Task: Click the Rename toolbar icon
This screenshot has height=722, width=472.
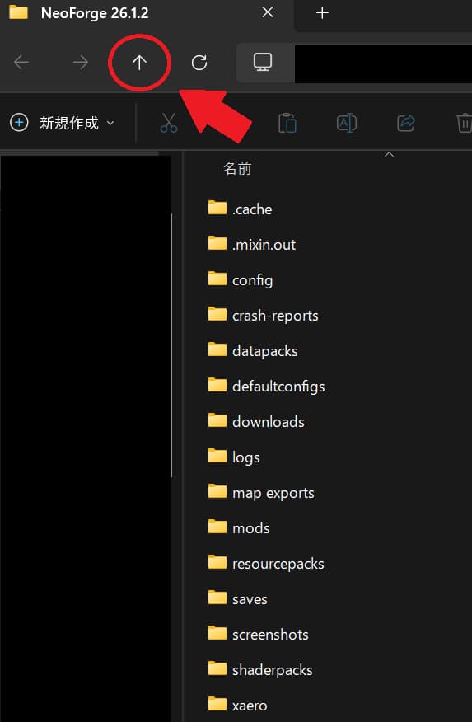Action: (347, 123)
